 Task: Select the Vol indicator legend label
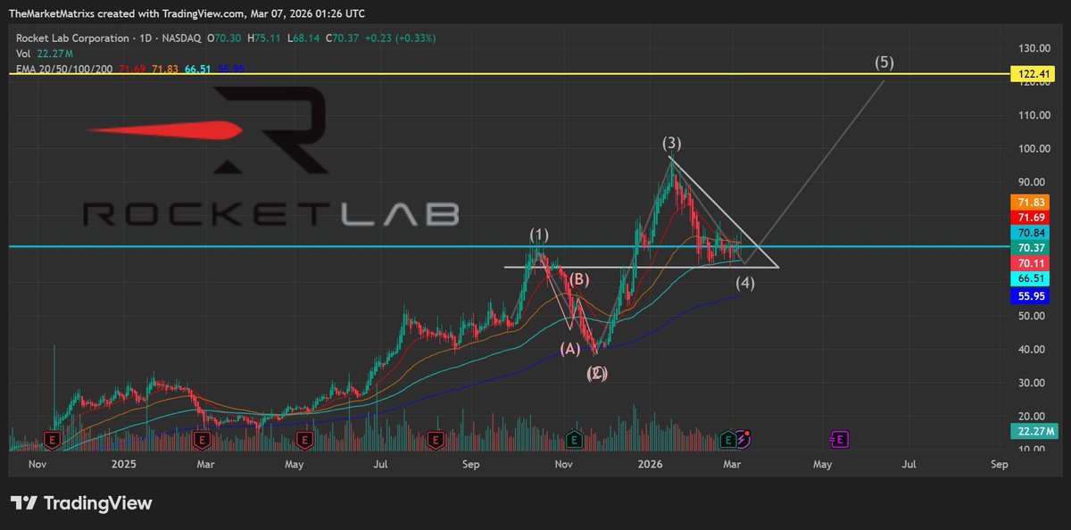[22, 54]
